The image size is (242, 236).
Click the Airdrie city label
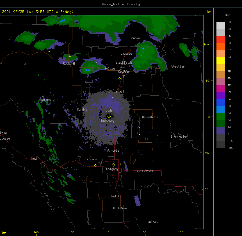113,151
